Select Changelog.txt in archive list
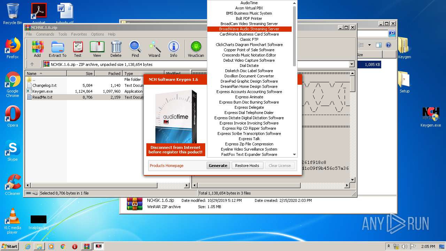The width and height of the screenshot is (446, 251). tap(45, 85)
